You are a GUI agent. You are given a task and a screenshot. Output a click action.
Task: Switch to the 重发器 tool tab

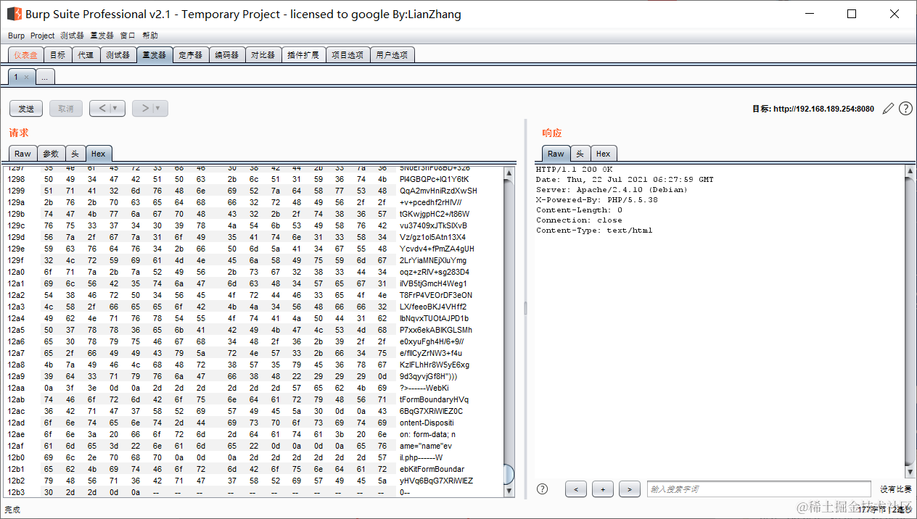[x=154, y=55]
